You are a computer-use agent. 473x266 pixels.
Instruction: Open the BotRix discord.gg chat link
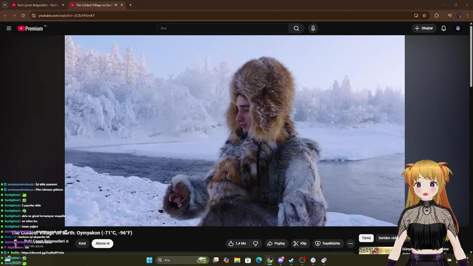(43, 253)
